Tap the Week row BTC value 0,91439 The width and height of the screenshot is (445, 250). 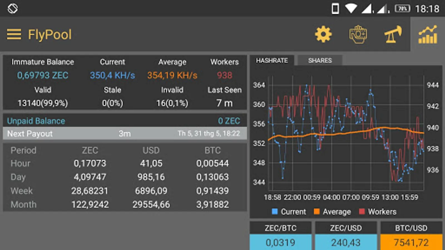[212, 191]
